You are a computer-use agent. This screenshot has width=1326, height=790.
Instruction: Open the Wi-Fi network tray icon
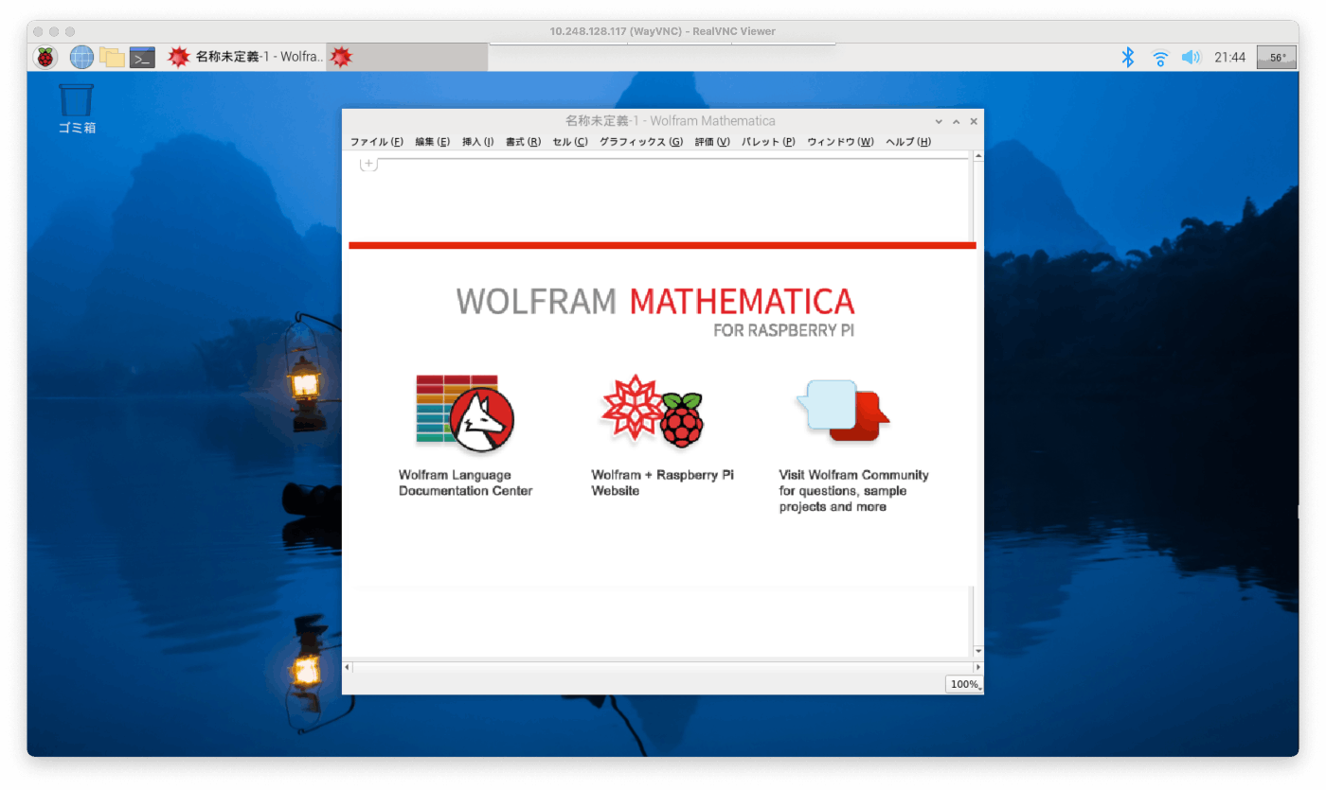[x=1160, y=58]
